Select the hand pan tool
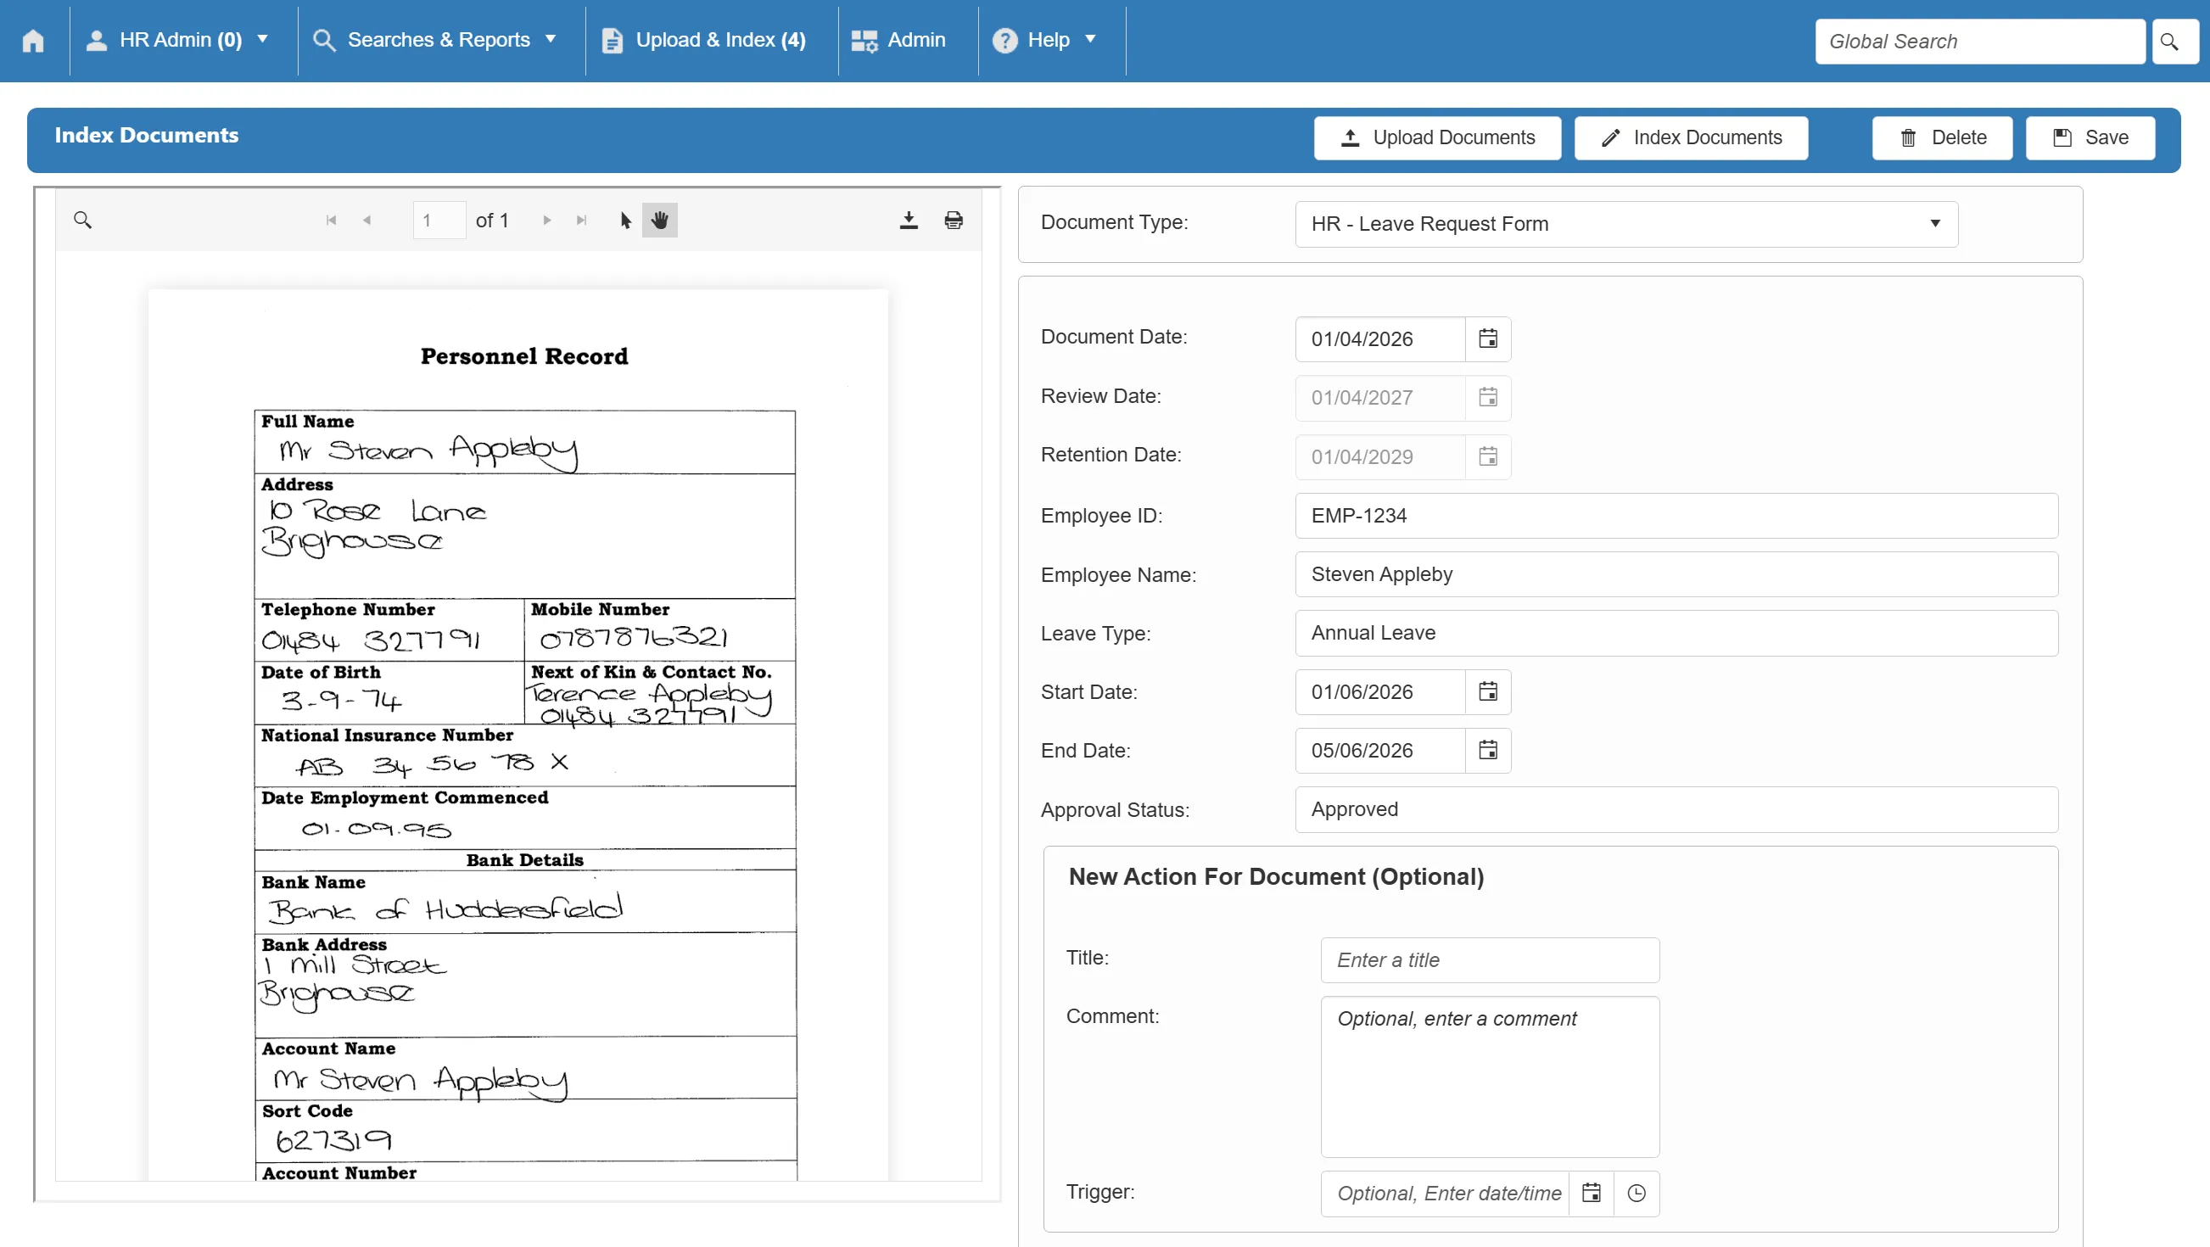 659,221
